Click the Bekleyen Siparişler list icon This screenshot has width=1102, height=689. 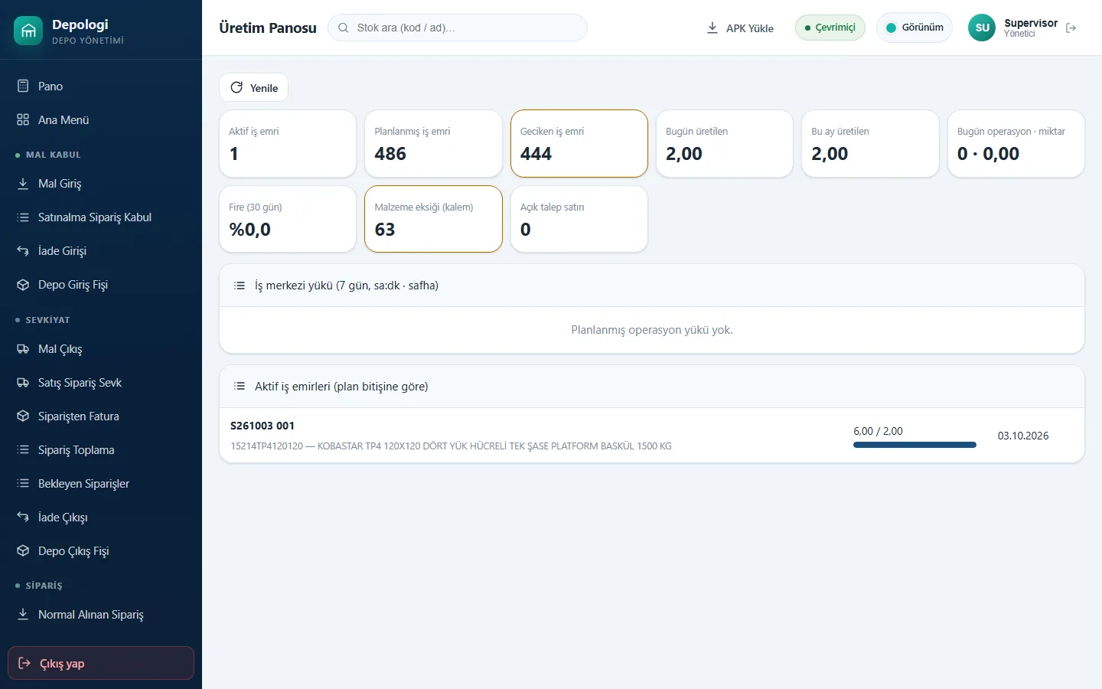point(23,483)
